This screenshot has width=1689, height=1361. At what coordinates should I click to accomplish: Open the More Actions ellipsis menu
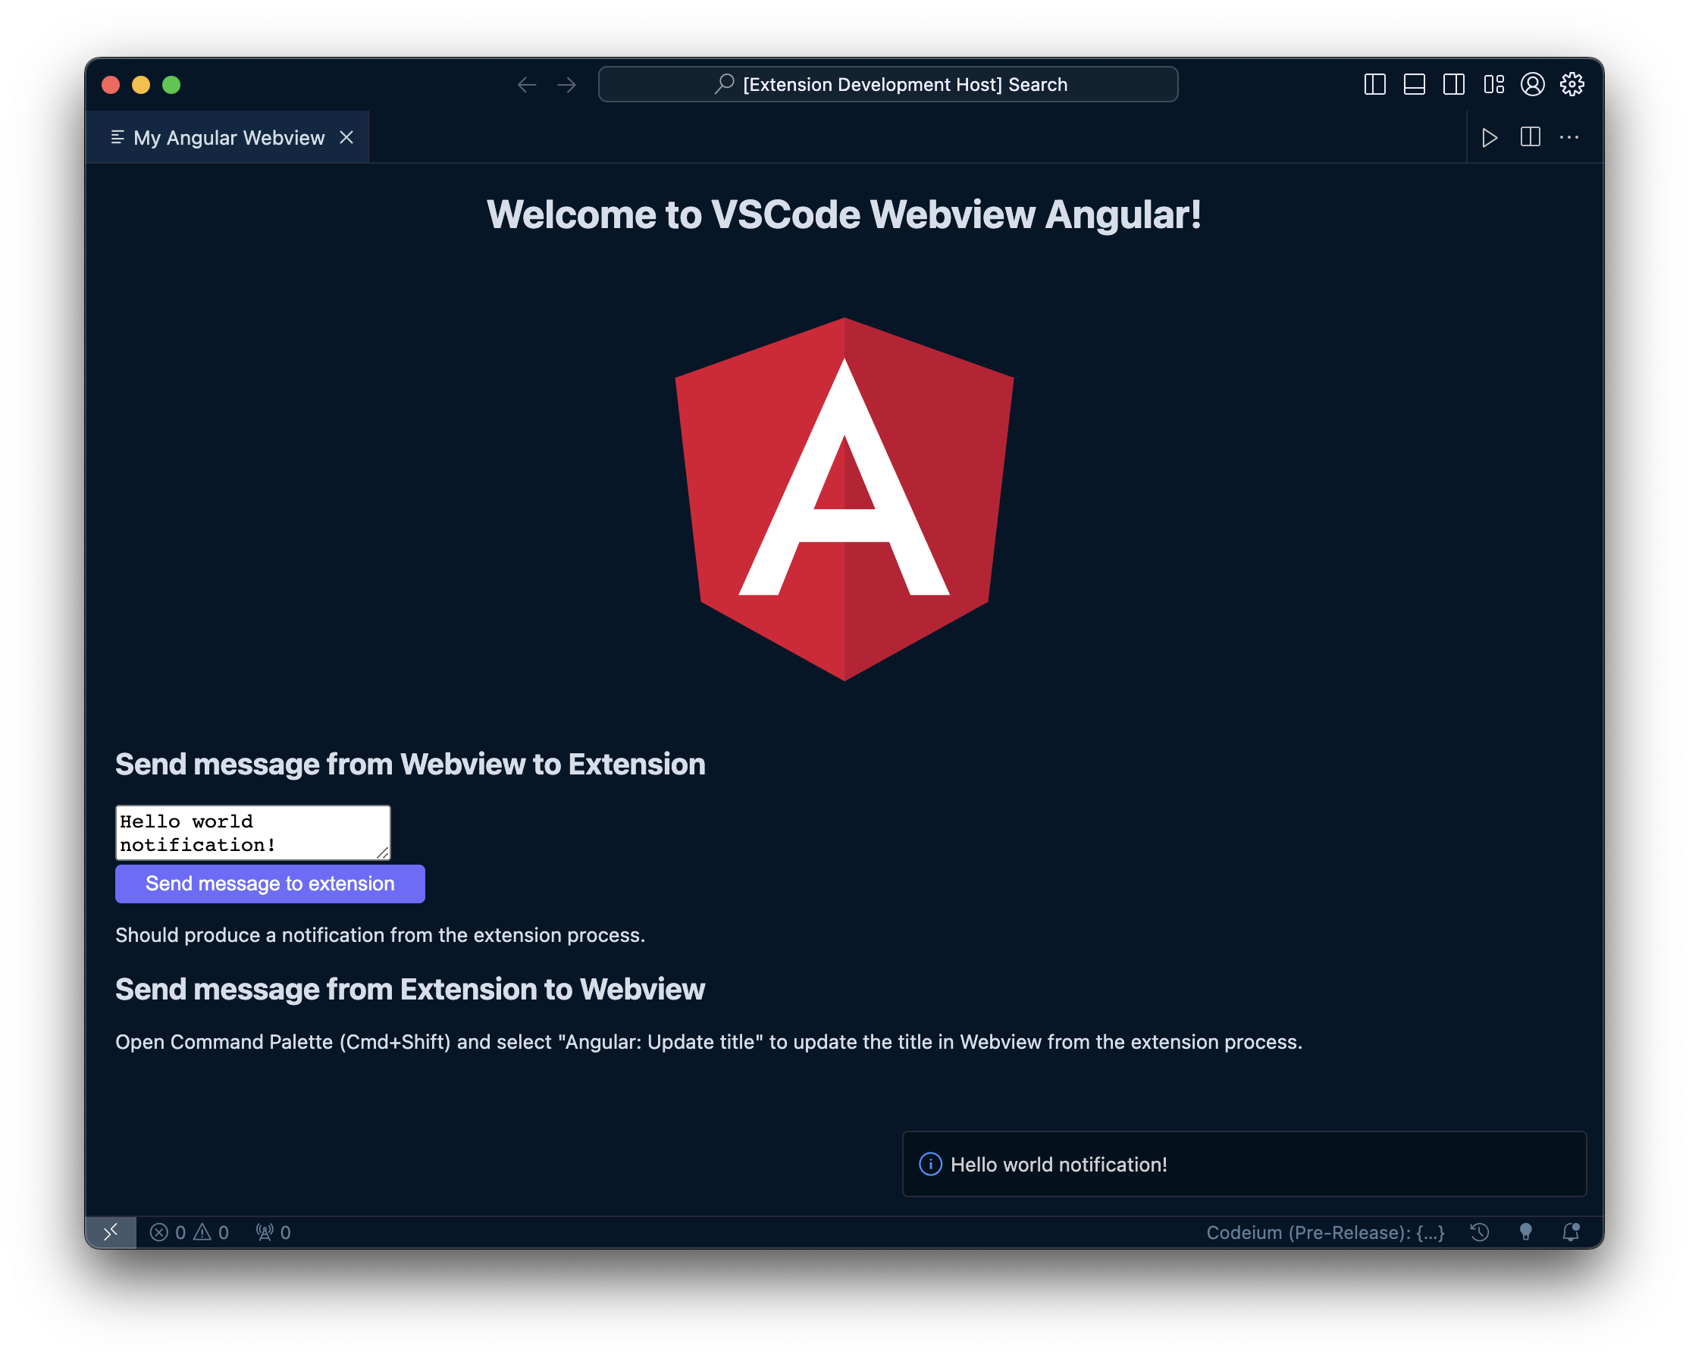tap(1569, 137)
